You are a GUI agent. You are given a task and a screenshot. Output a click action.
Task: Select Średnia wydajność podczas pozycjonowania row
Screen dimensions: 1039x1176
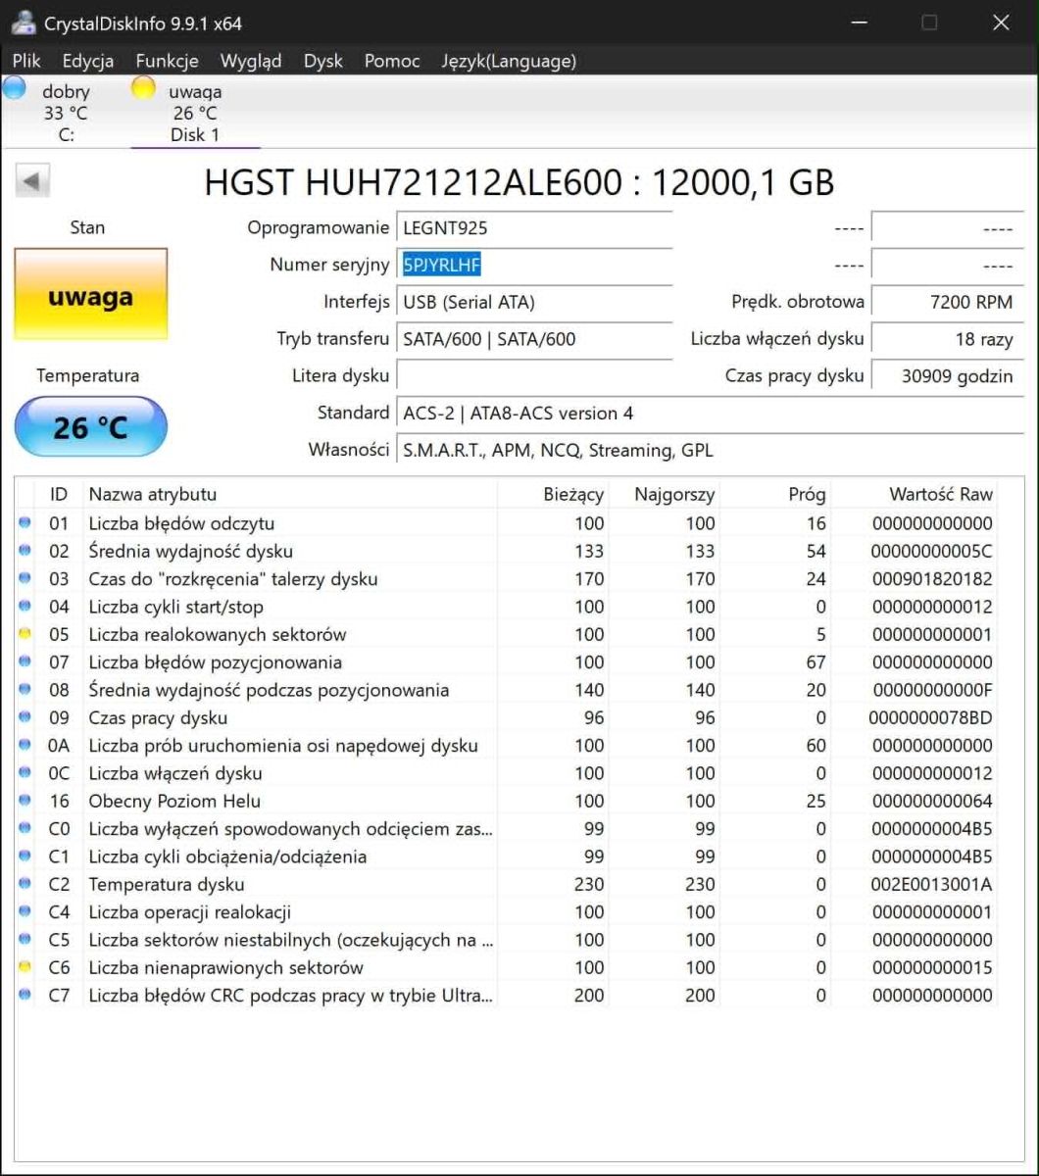(x=507, y=690)
